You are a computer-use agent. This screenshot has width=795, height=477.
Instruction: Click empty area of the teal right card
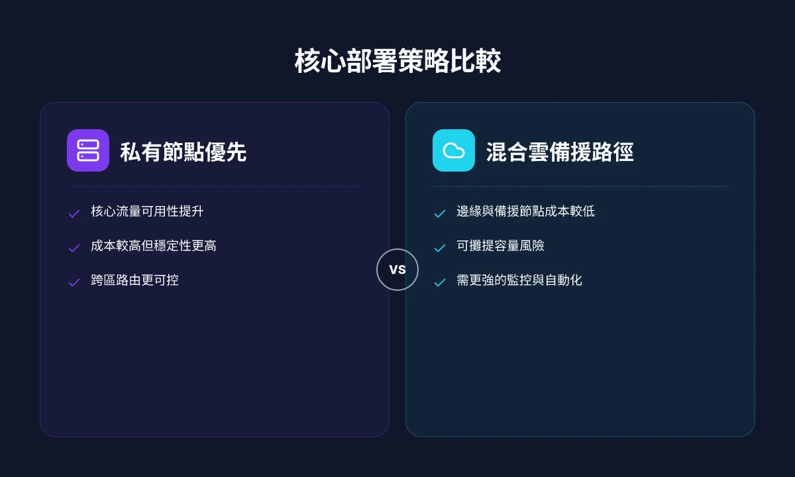coord(580,364)
